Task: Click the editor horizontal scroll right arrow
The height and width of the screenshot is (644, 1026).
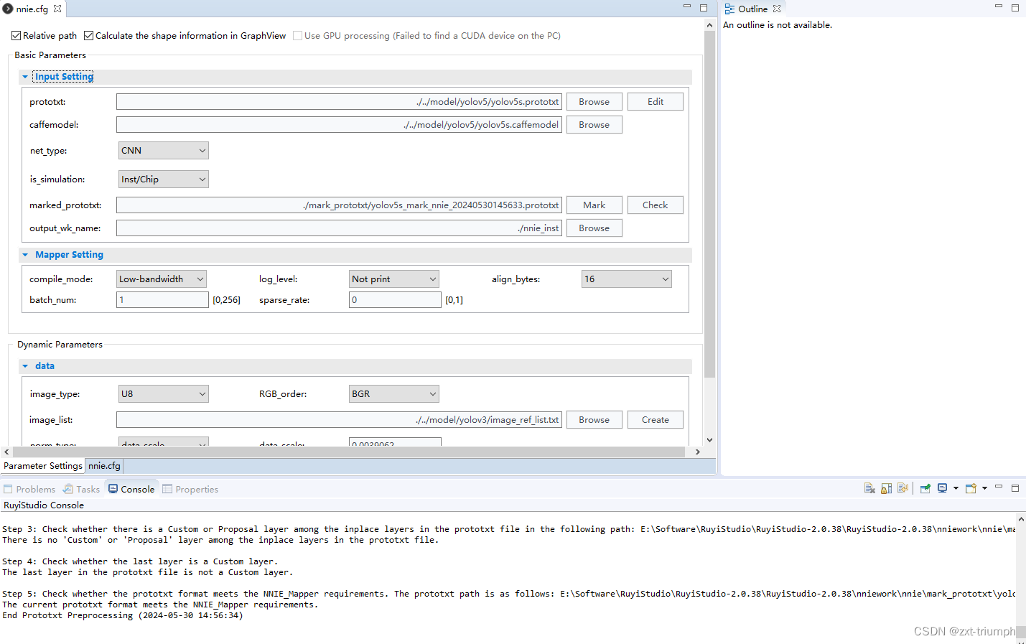Action: (697, 452)
